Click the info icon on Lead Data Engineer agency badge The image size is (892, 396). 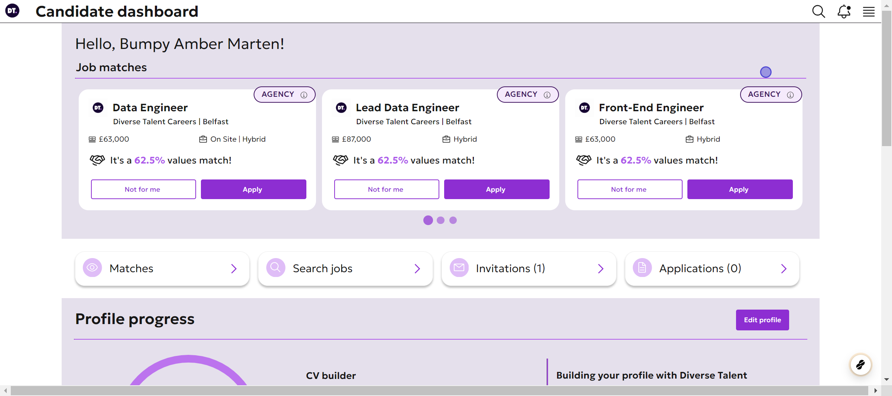tap(547, 95)
